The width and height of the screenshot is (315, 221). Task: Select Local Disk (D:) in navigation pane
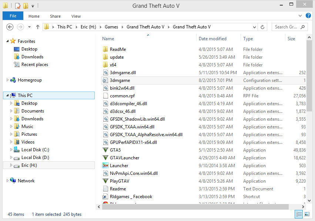tap(35, 158)
